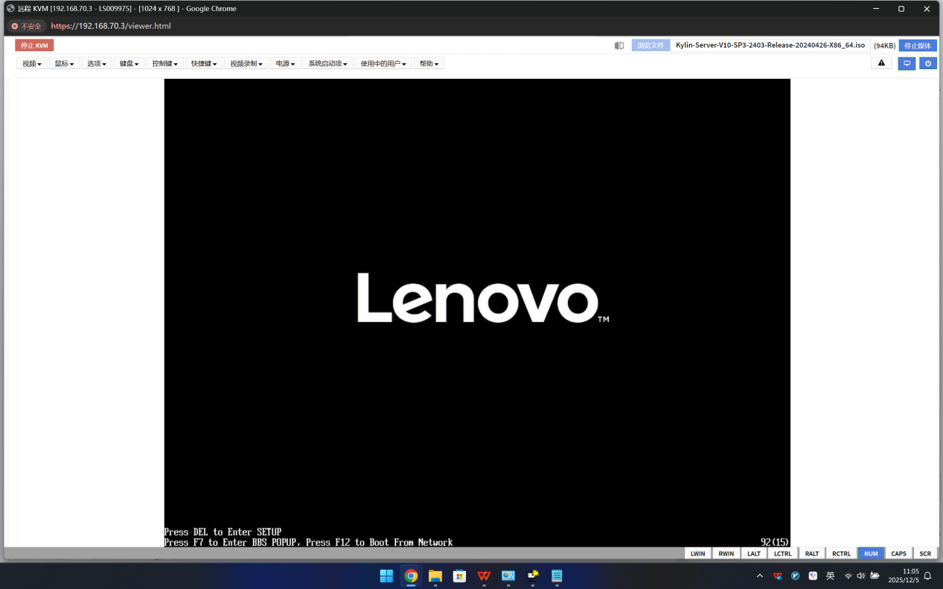Viewport: 943px width, 589px height.
Task: Click 'Press DEL to Enter SETUP' text
Action: 223,532
